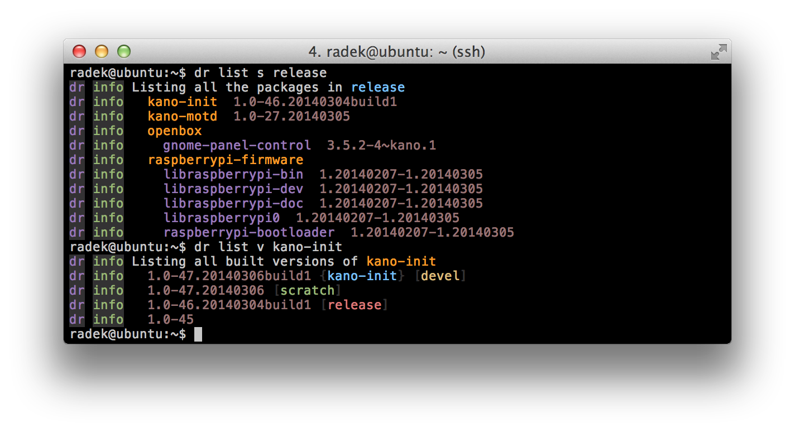
Task: Click the version '1.0-47.20140306' on the scratch line
Action: (x=206, y=290)
